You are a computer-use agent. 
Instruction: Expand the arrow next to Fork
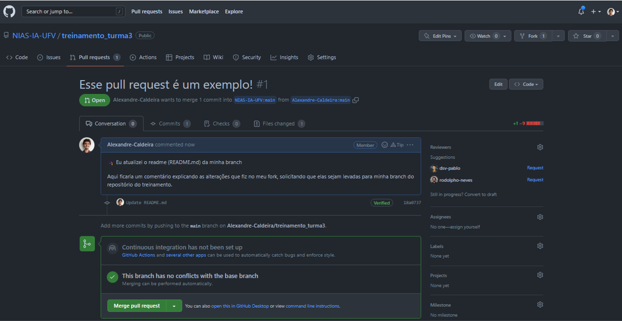pos(558,36)
